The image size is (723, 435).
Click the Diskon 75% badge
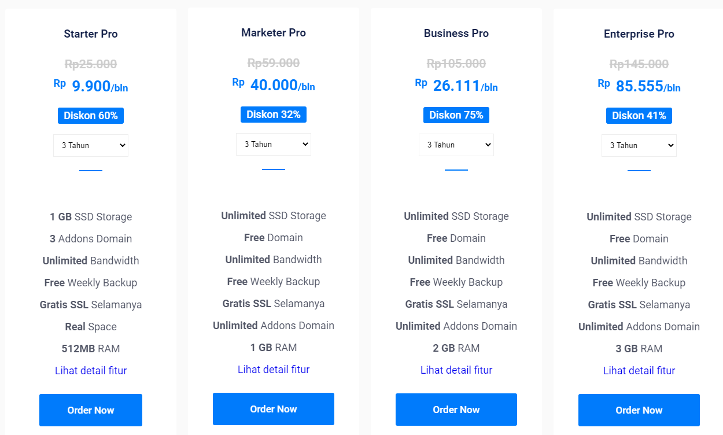click(x=456, y=115)
